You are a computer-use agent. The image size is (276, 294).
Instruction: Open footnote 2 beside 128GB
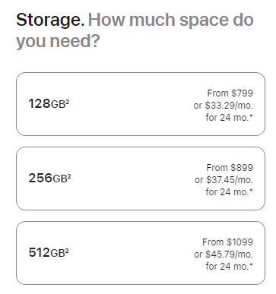tap(68, 101)
